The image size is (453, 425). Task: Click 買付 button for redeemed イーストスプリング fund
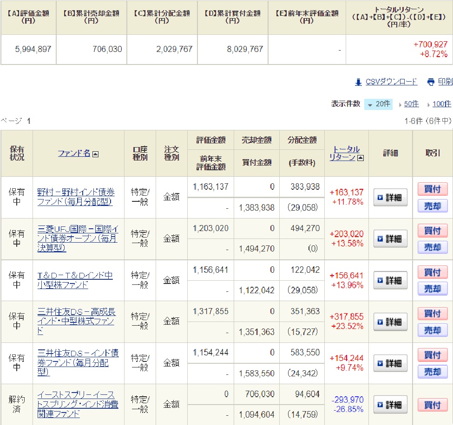(x=432, y=405)
